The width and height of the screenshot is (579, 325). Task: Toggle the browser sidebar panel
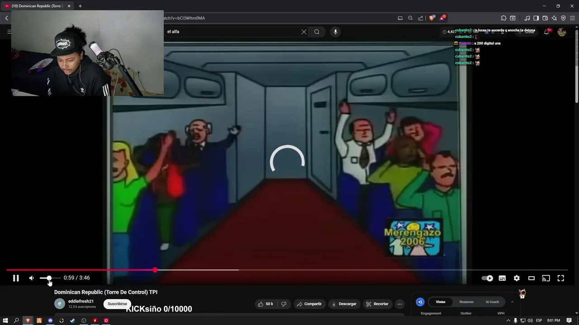[x=536, y=18]
